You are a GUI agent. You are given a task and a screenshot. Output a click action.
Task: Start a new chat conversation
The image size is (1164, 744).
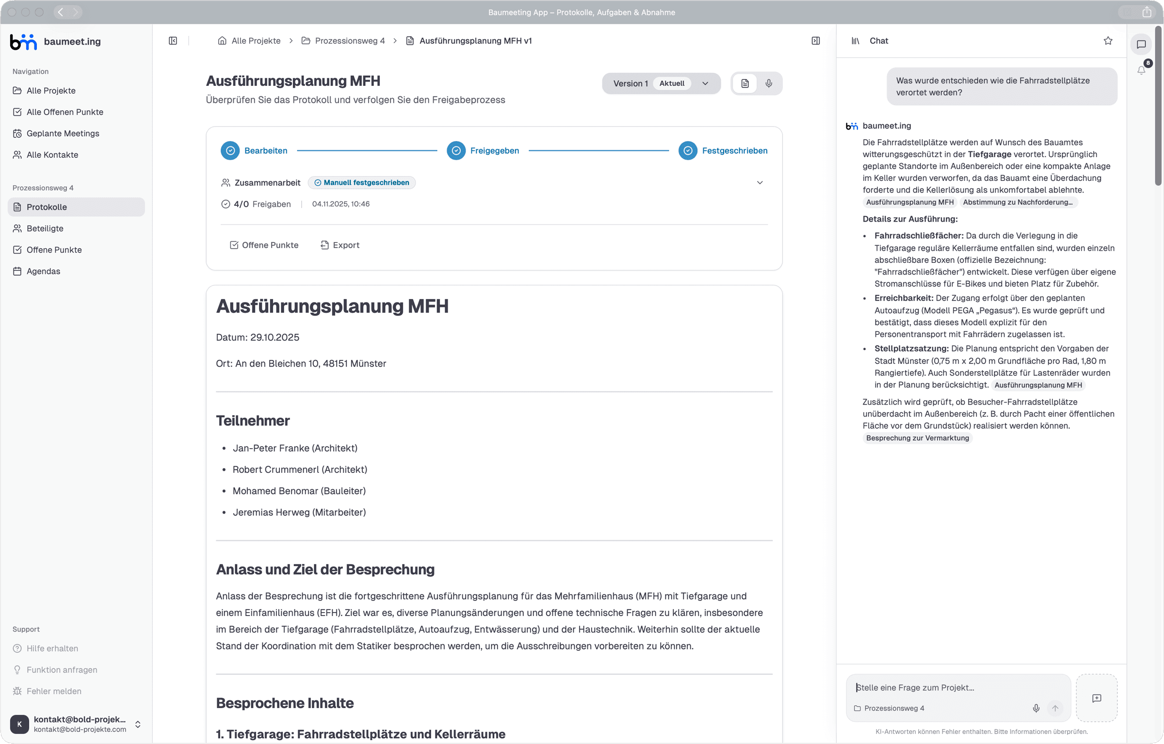[x=1097, y=698]
